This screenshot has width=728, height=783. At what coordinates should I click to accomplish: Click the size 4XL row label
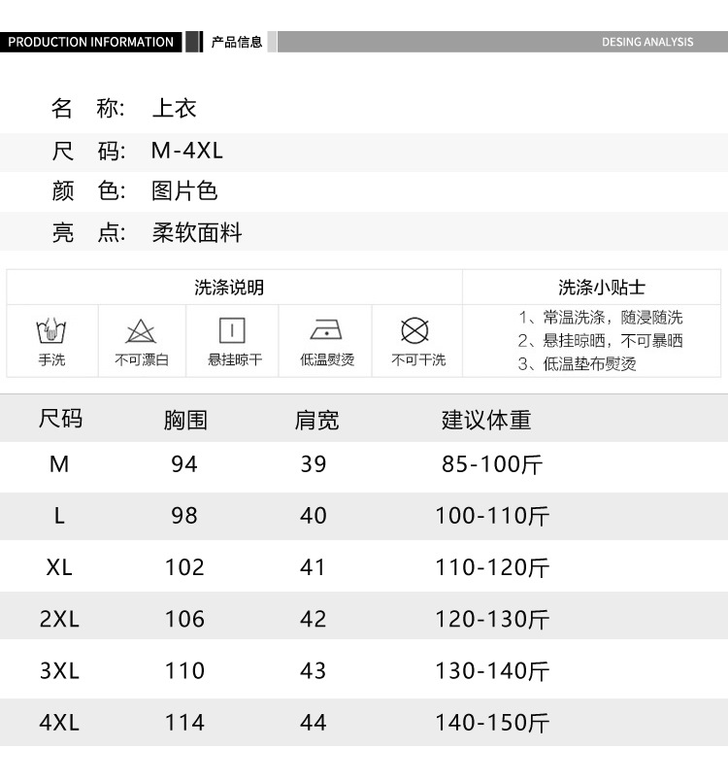(59, 723)
